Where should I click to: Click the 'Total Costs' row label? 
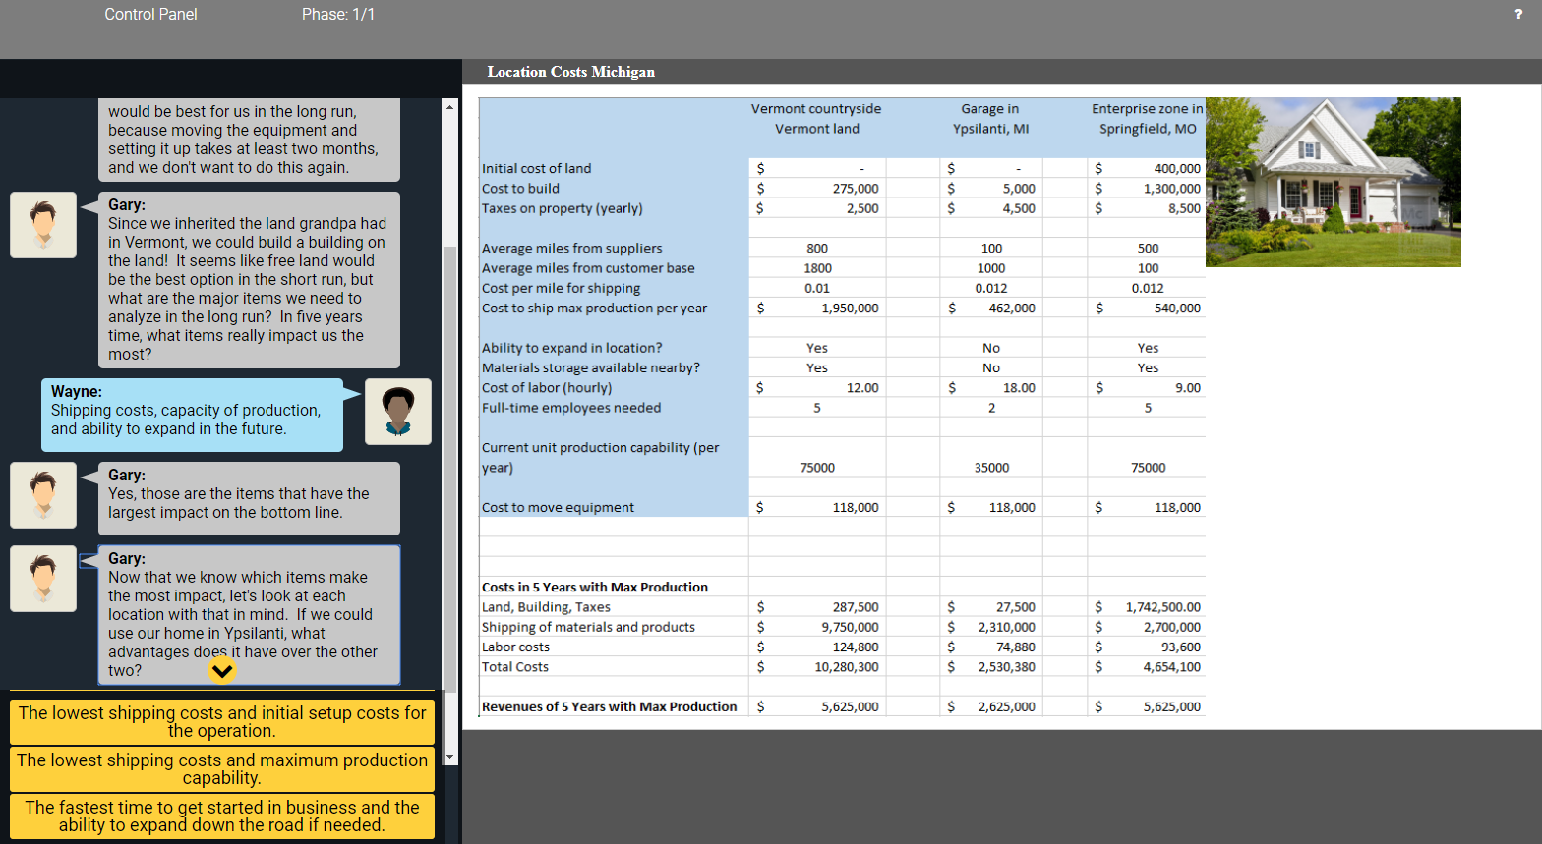point(515,667)
